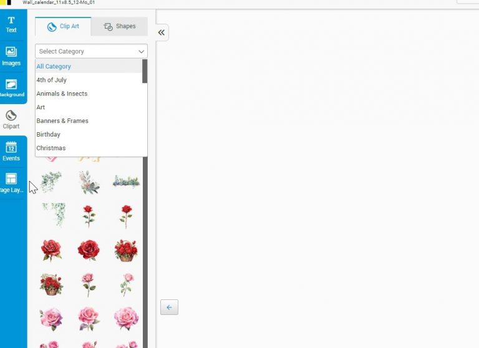The image size is (479, 348).
Task: Open the Images panel
Action: pos(11,56)
